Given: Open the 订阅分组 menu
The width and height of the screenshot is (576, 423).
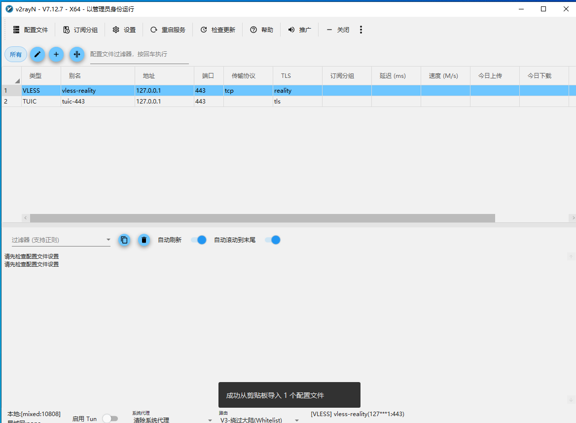Looking at the screenshot, I should point(80,30).
